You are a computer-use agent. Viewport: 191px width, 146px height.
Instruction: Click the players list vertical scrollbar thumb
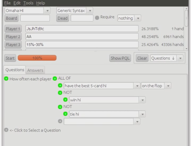pos(186,18)
